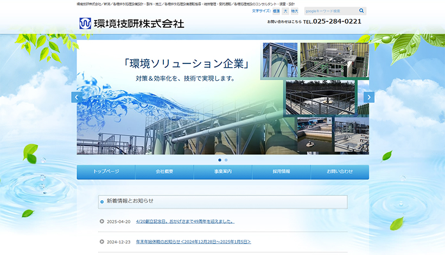Screen dimensions: 445x255
Task: Set font size to 標準
Action: click(x=276, y=11)
